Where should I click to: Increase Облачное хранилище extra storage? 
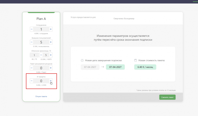(x=51, y=55)
